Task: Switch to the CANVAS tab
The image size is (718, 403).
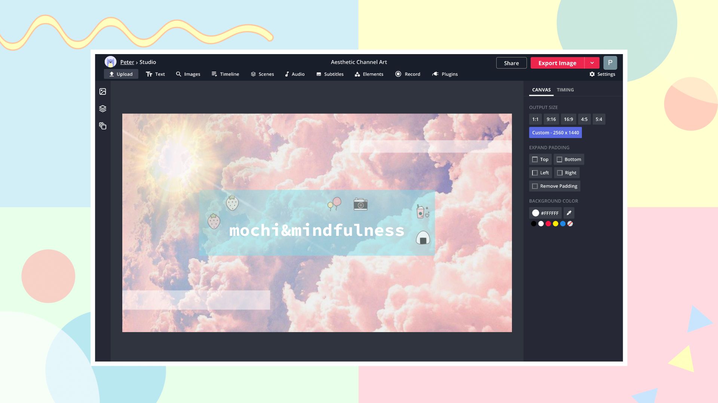Action: coord(541,90)
